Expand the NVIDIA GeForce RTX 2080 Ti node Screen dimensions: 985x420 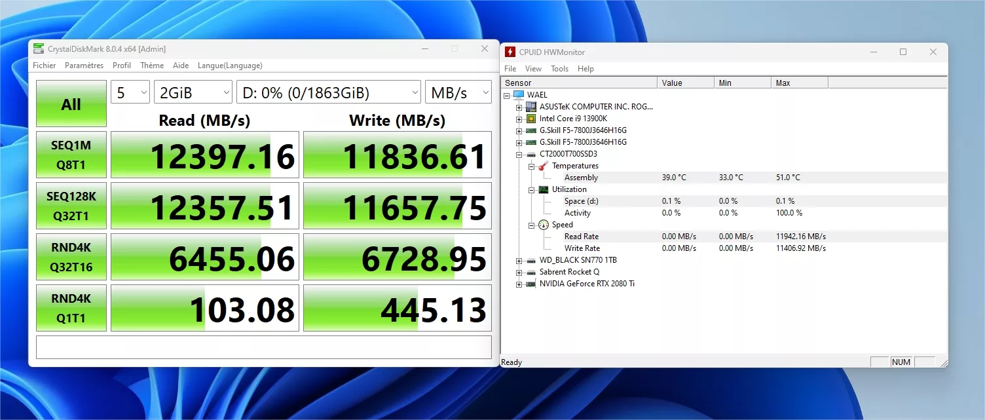click(519, 284)
